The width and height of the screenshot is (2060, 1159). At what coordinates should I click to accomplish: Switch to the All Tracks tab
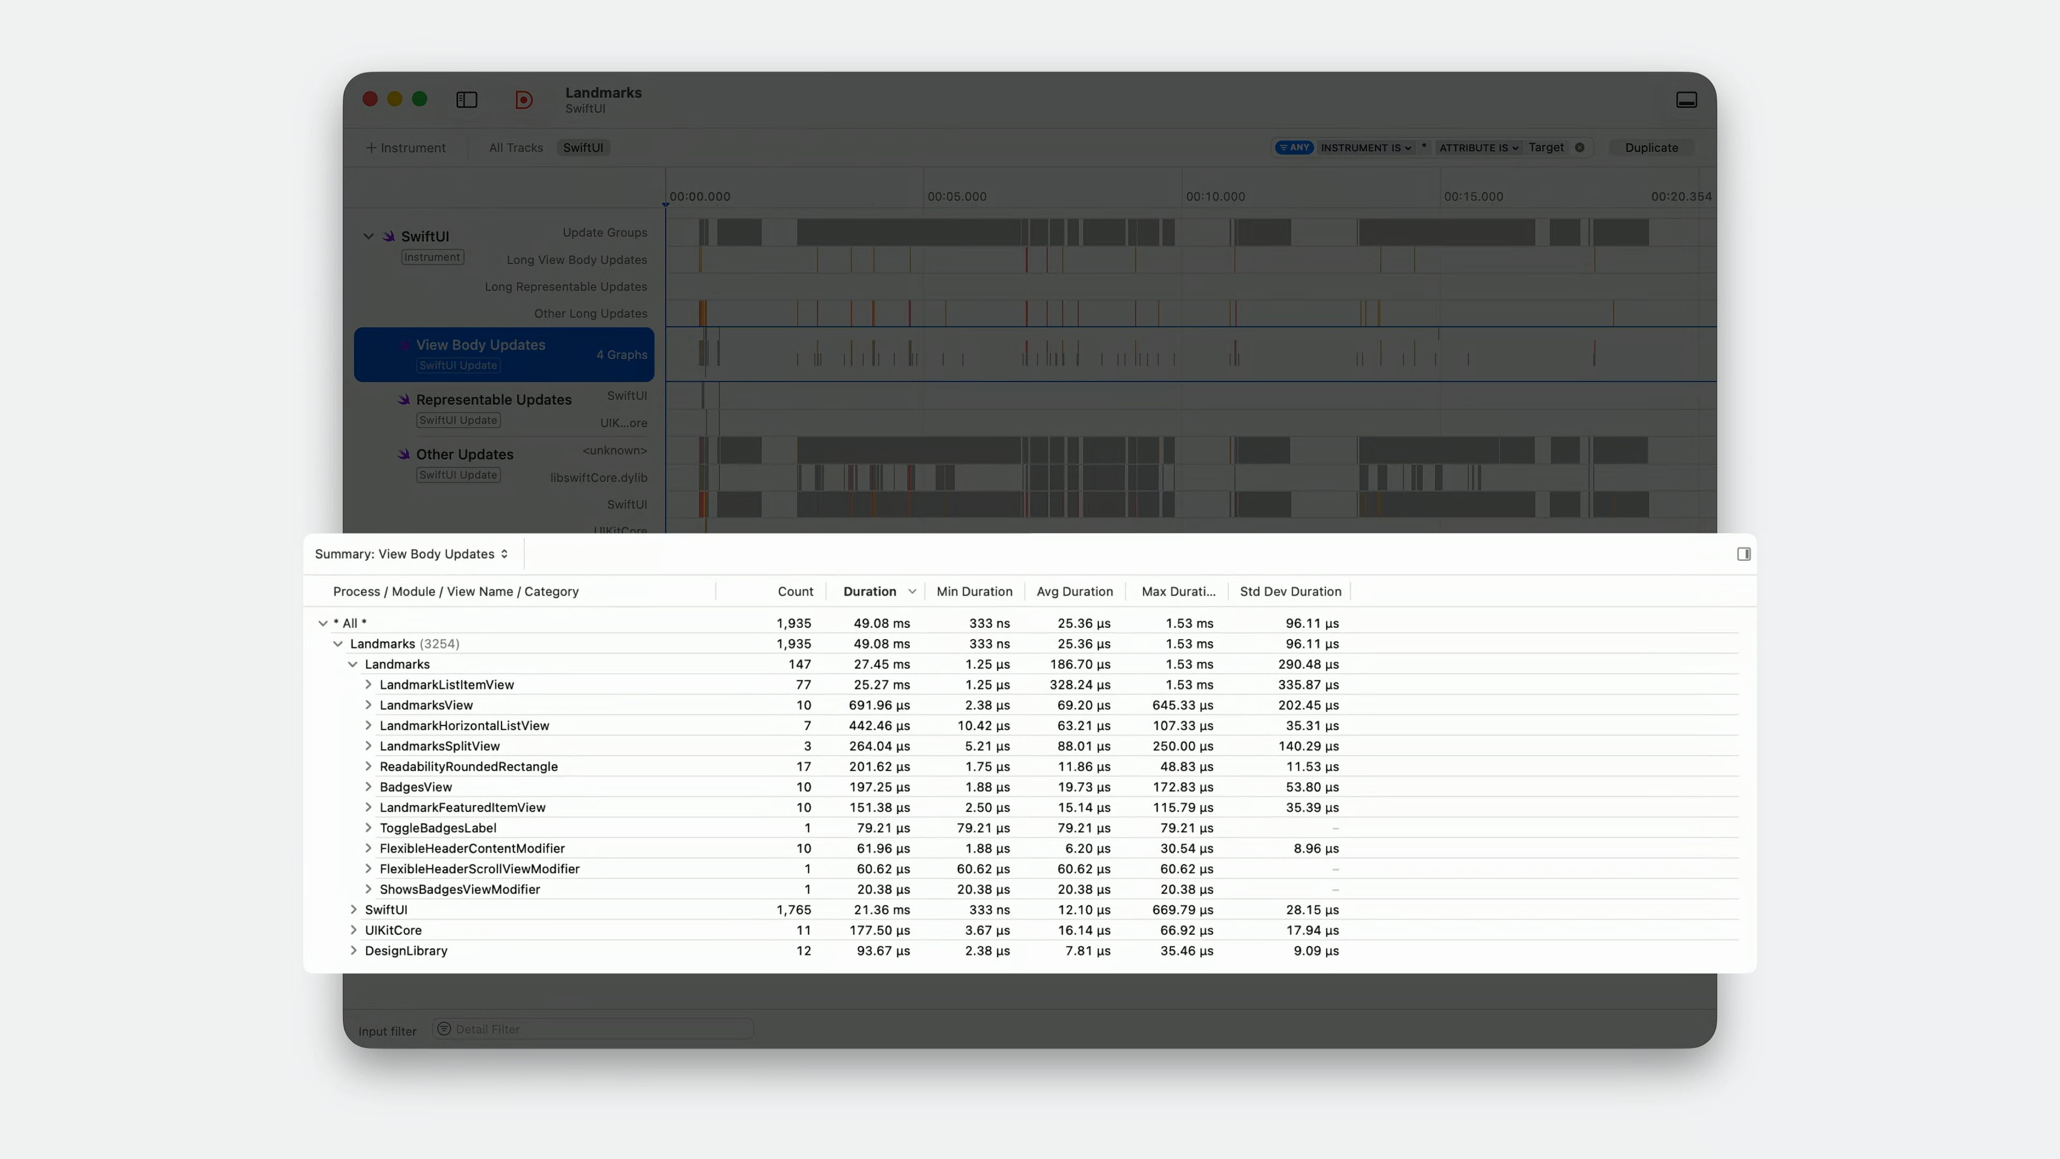(516, 147)
